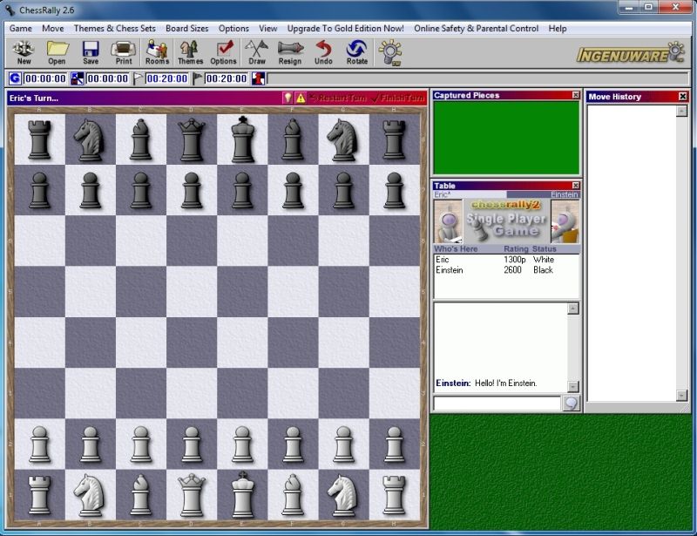Open the Rooms toolbar button
This screenshot has width=697, height=536.
157,52
